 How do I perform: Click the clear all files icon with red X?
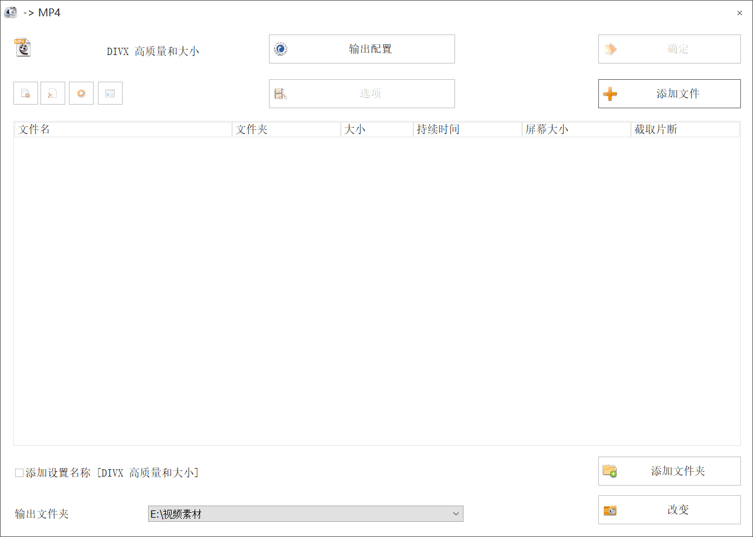(x=53, y=93)
